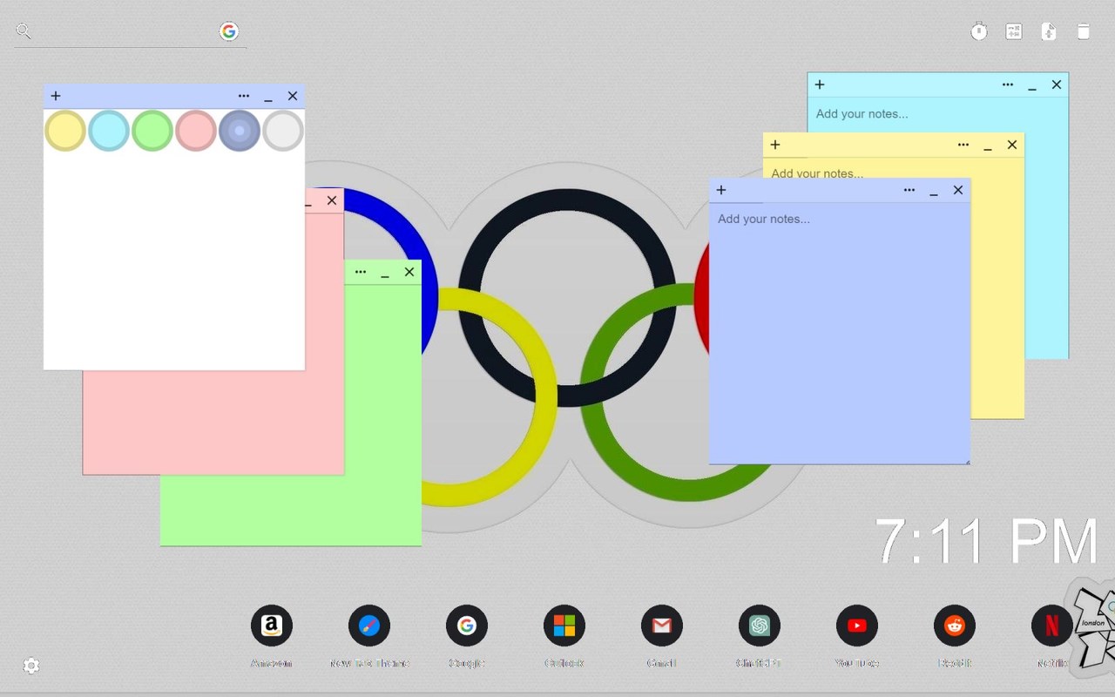Open the Gmail shortcut

tap(662, 626)
